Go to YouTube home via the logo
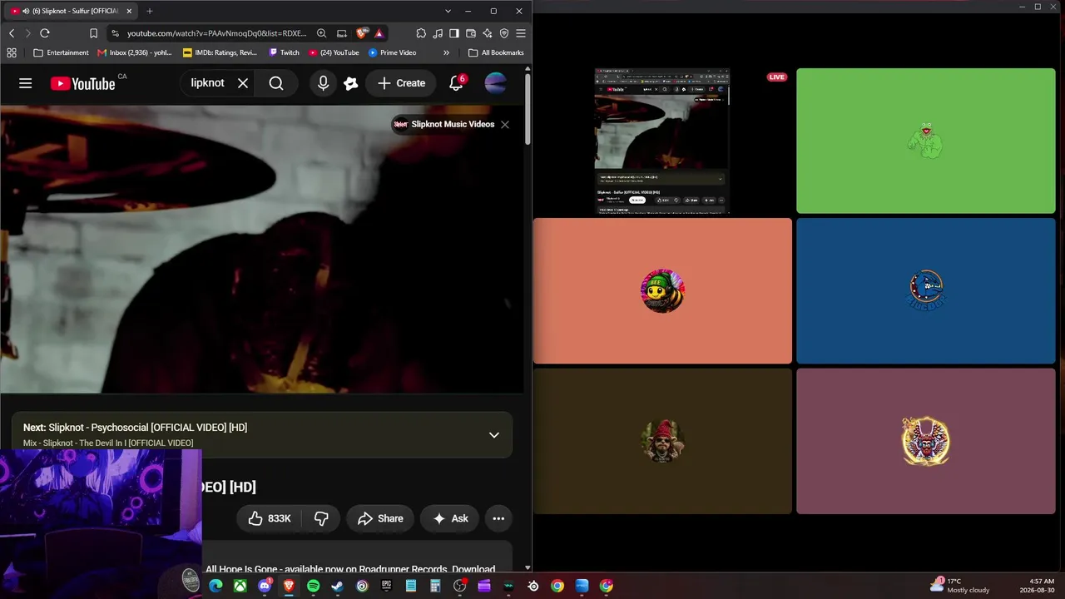 82,83
